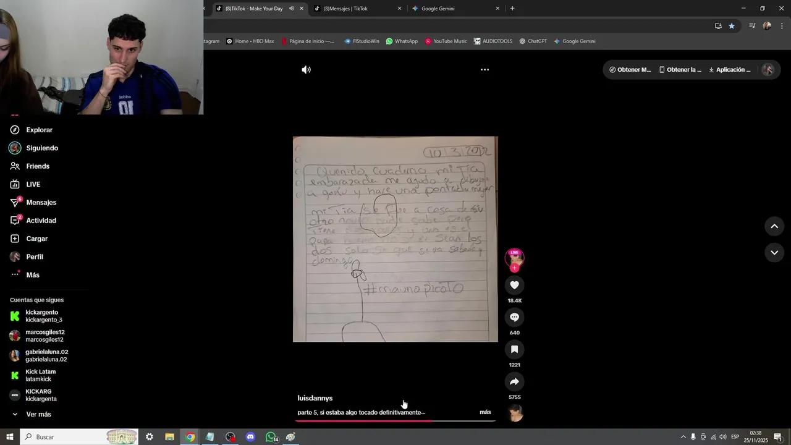Screen dimensions: 791x445
Task: Open the Home • HBO Max bookmark
Action: pos(250,41)
